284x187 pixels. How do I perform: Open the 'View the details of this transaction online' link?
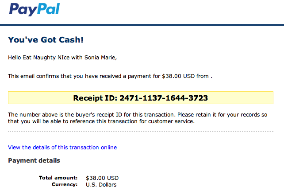click(x=62, y=147)
